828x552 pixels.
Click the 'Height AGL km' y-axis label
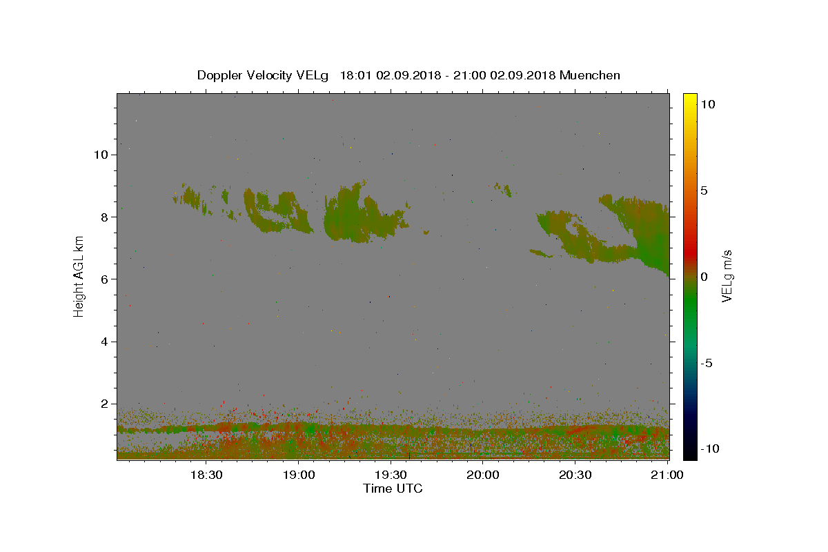click(79, 276)
